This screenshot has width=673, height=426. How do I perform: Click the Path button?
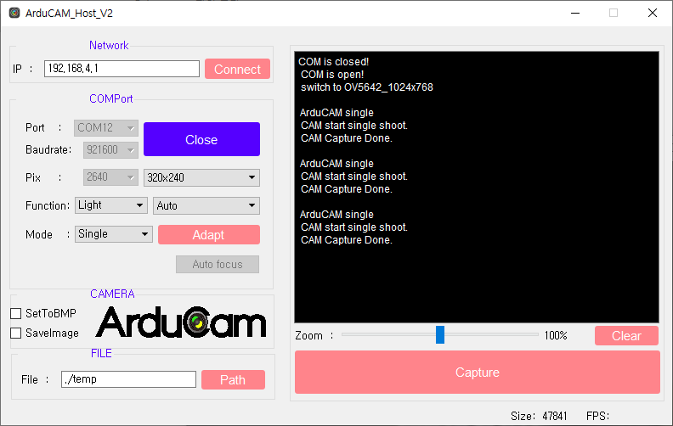[x=233, y=379]
